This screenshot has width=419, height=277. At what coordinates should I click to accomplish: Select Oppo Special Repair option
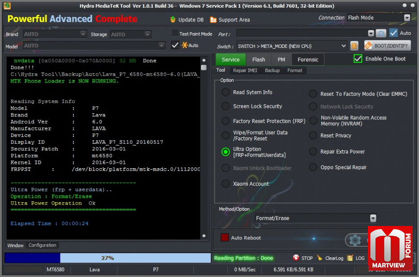(313, 167)
